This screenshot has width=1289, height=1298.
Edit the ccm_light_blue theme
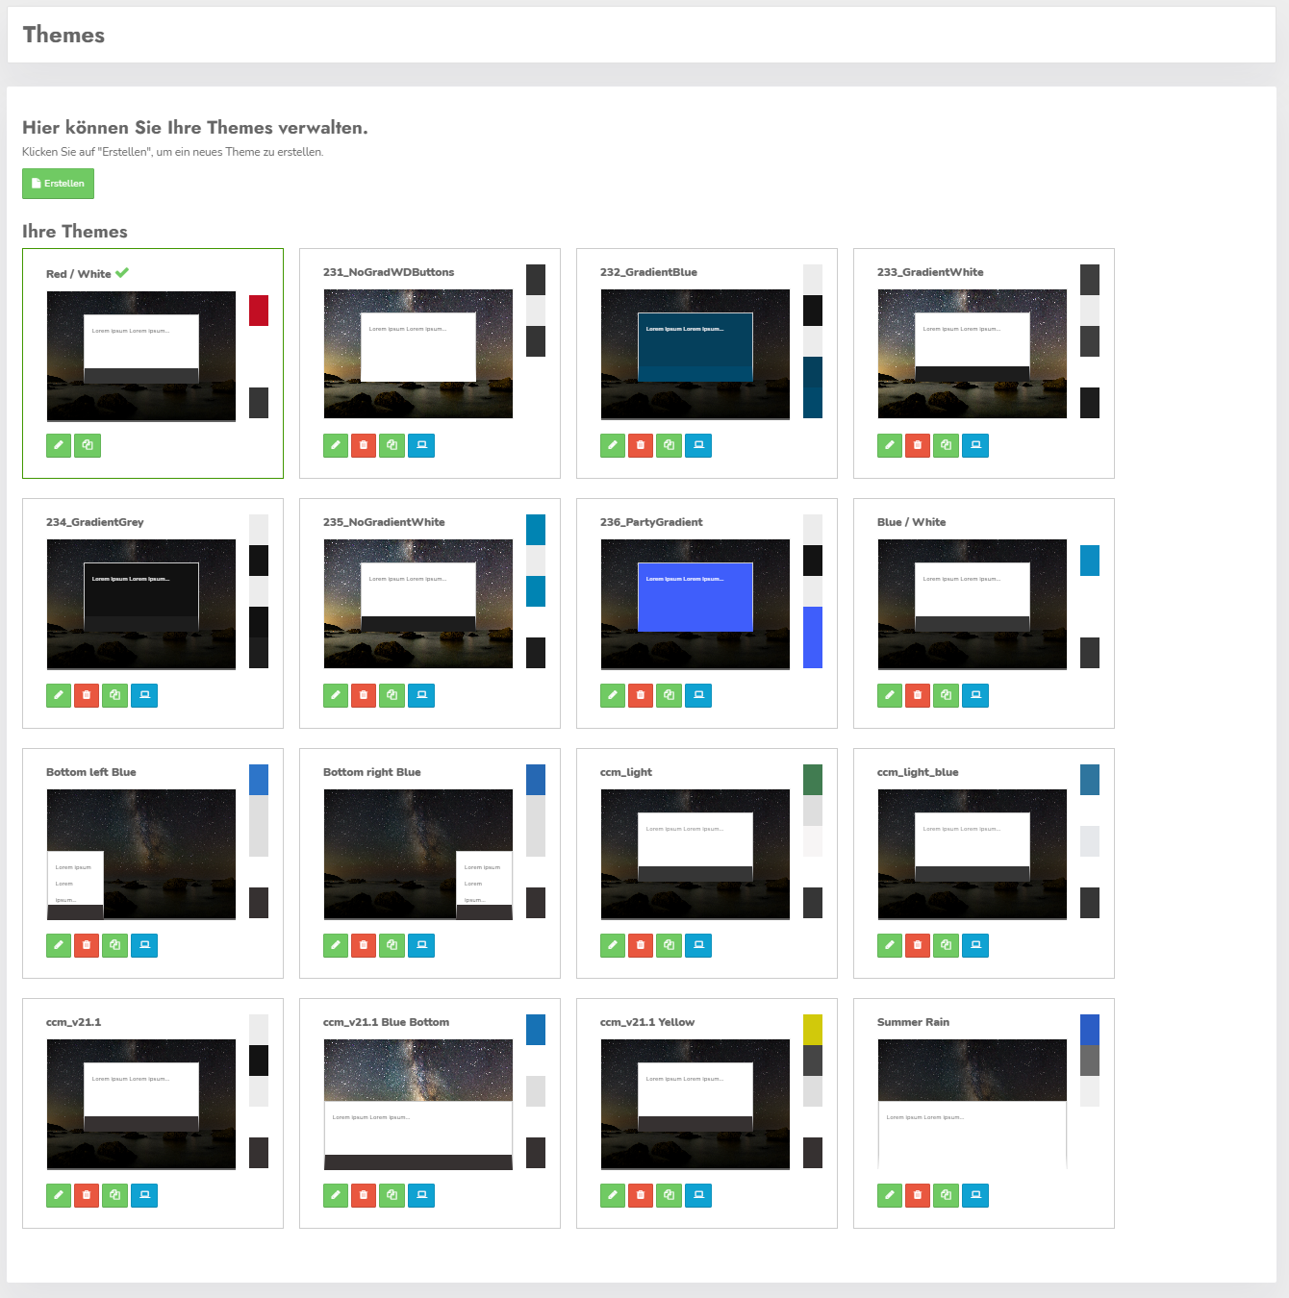tap(889, 945)
